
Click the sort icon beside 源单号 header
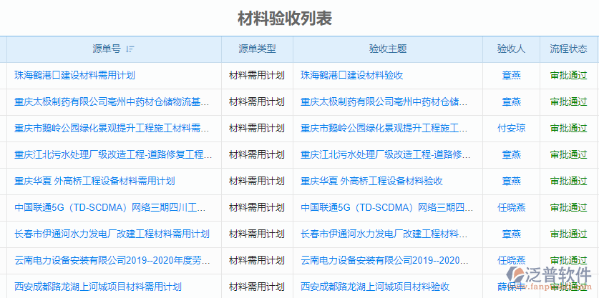point(130,49)
